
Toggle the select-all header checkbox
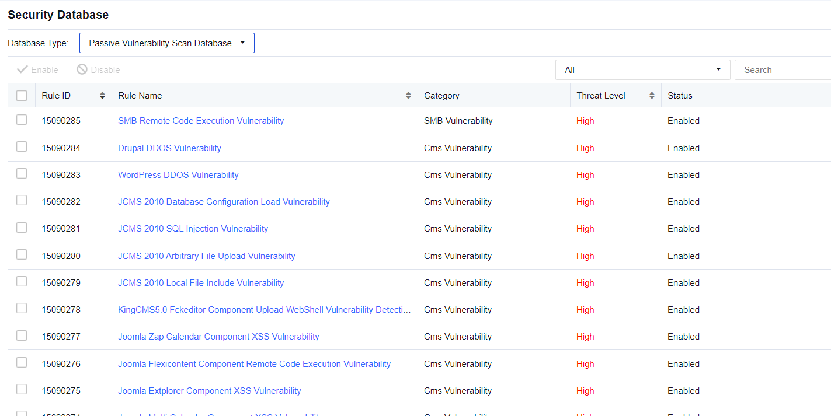tap(22, 96)
